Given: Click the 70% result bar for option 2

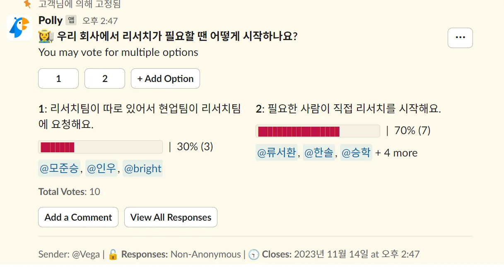Looking at the screenshot, I should pos(318,131).
